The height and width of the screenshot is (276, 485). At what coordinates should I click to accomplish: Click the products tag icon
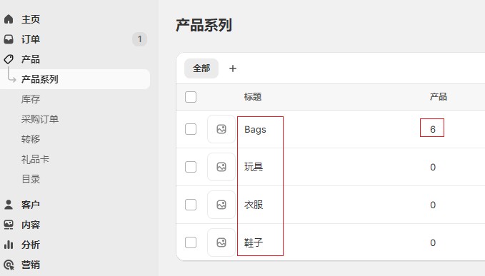[x=9, y=59]
